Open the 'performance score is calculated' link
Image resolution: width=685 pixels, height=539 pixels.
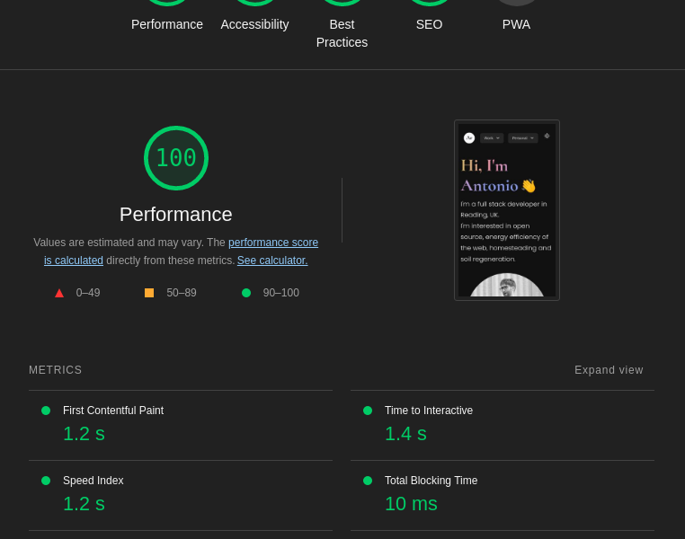pyautogui.click(x=273, y=243)
